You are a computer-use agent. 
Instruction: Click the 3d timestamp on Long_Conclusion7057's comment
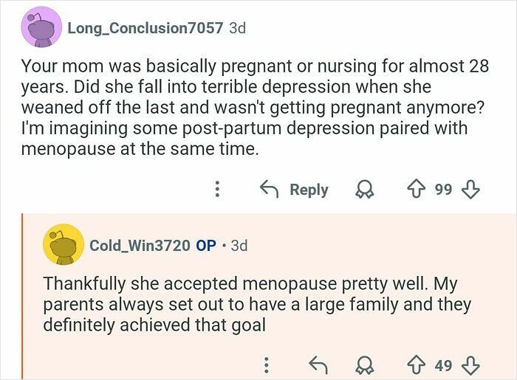click(237, 28)
